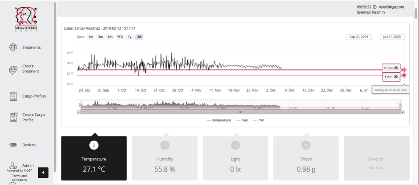The height and width of the screenshot is (185, 419).
Task: Open the Devices icon in sidebar
Action: pos(13,145)
